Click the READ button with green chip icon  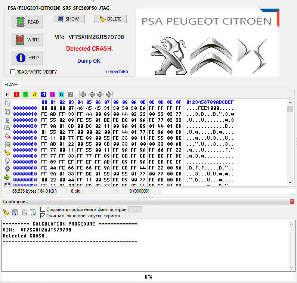pos(27,22)
